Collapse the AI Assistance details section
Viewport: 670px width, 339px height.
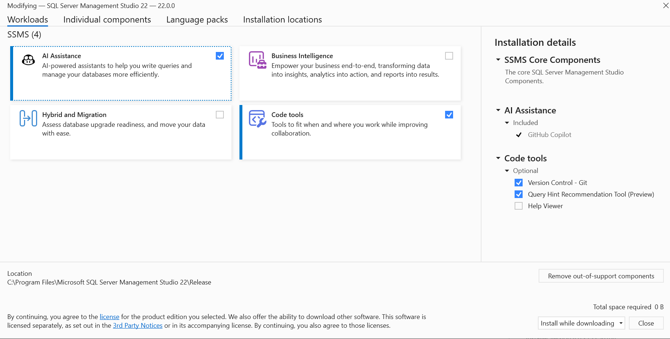[x=498, y=110]
